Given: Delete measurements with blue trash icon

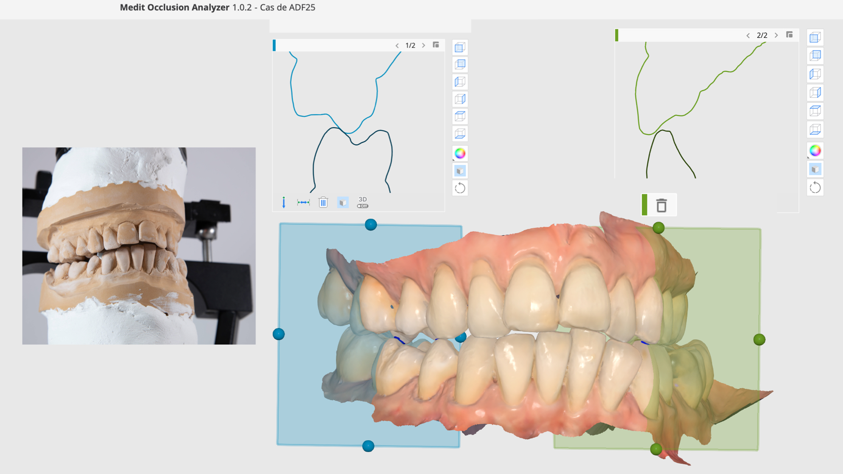Looking at the screenshot, I should [323, 202].
